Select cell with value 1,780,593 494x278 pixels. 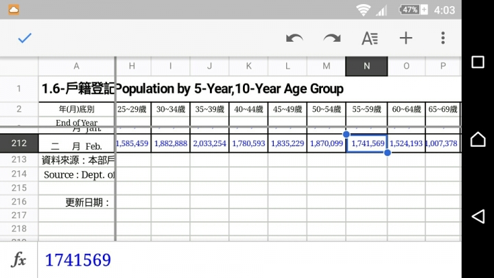point(248,143)
